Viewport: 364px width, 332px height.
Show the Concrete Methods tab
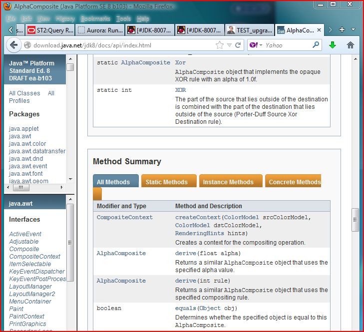coord(294,182)
